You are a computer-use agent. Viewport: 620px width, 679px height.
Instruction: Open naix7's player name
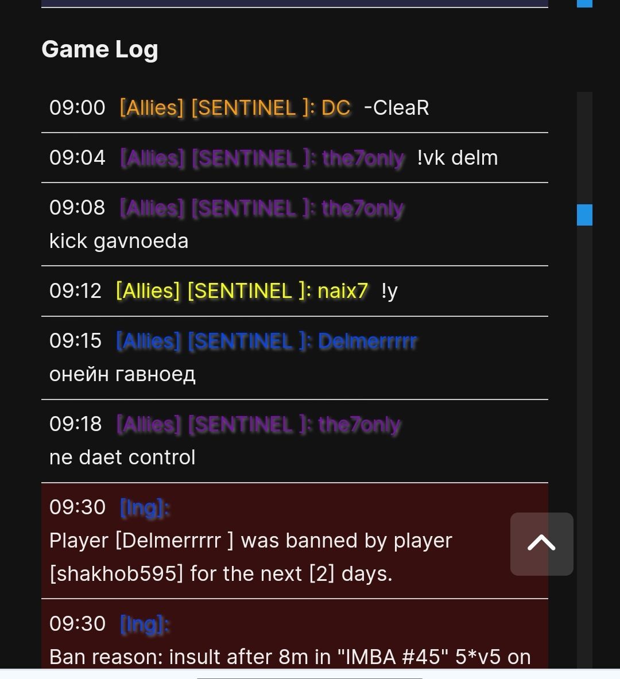343,291
